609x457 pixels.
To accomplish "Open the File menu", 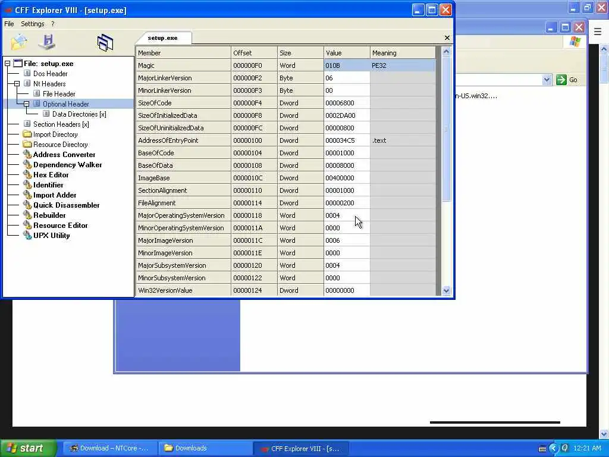I will pyautogui.click(x=9, y=24).
